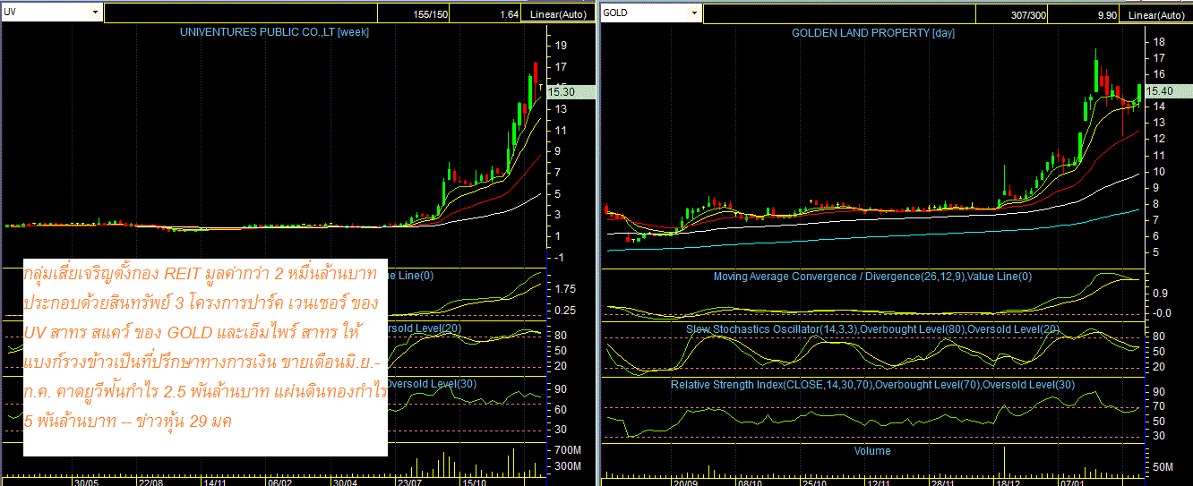Screen dimensions: 1193x486
Task: Select the 9.90 value in GOLD header
Action: click(x=1106, y=14)
